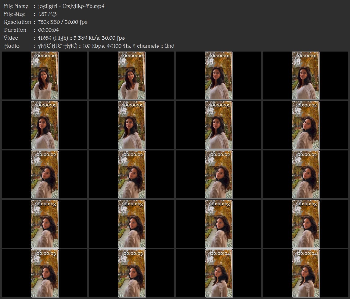Select the 720x1280 / 30.00 fps value
Viewport: 350px width, 299px height.
[63, 22]
